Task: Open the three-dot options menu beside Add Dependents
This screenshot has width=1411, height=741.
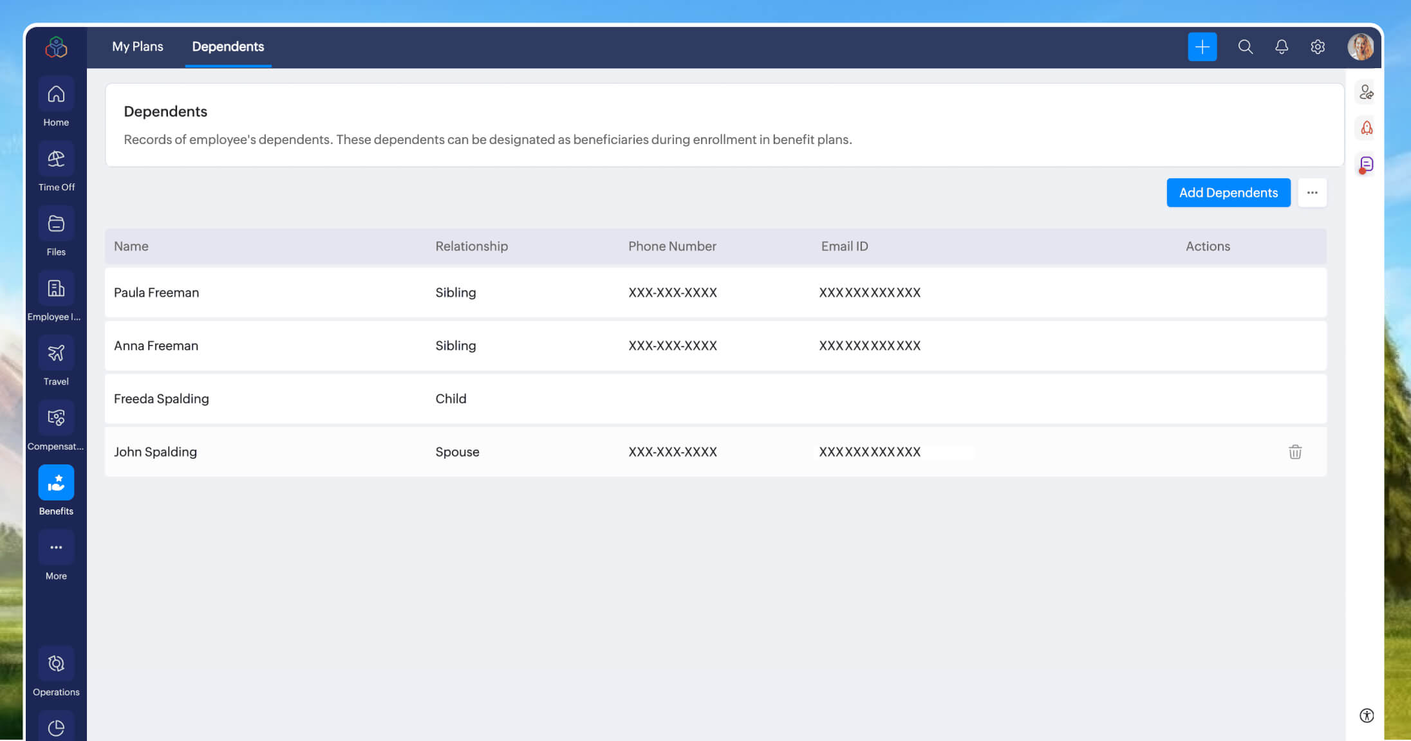Action: (1312, 192)
